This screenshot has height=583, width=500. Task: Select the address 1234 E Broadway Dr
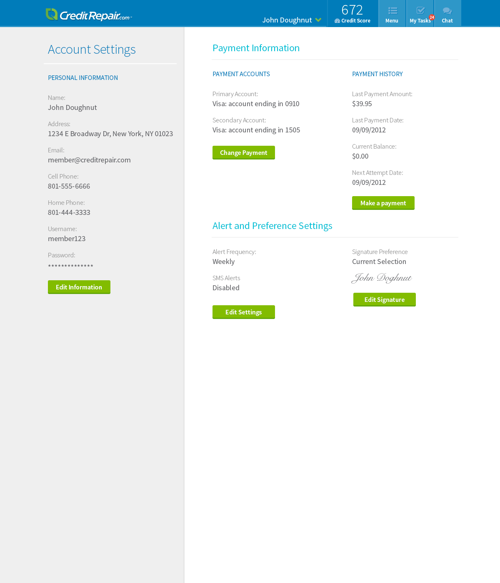[110, 134]
